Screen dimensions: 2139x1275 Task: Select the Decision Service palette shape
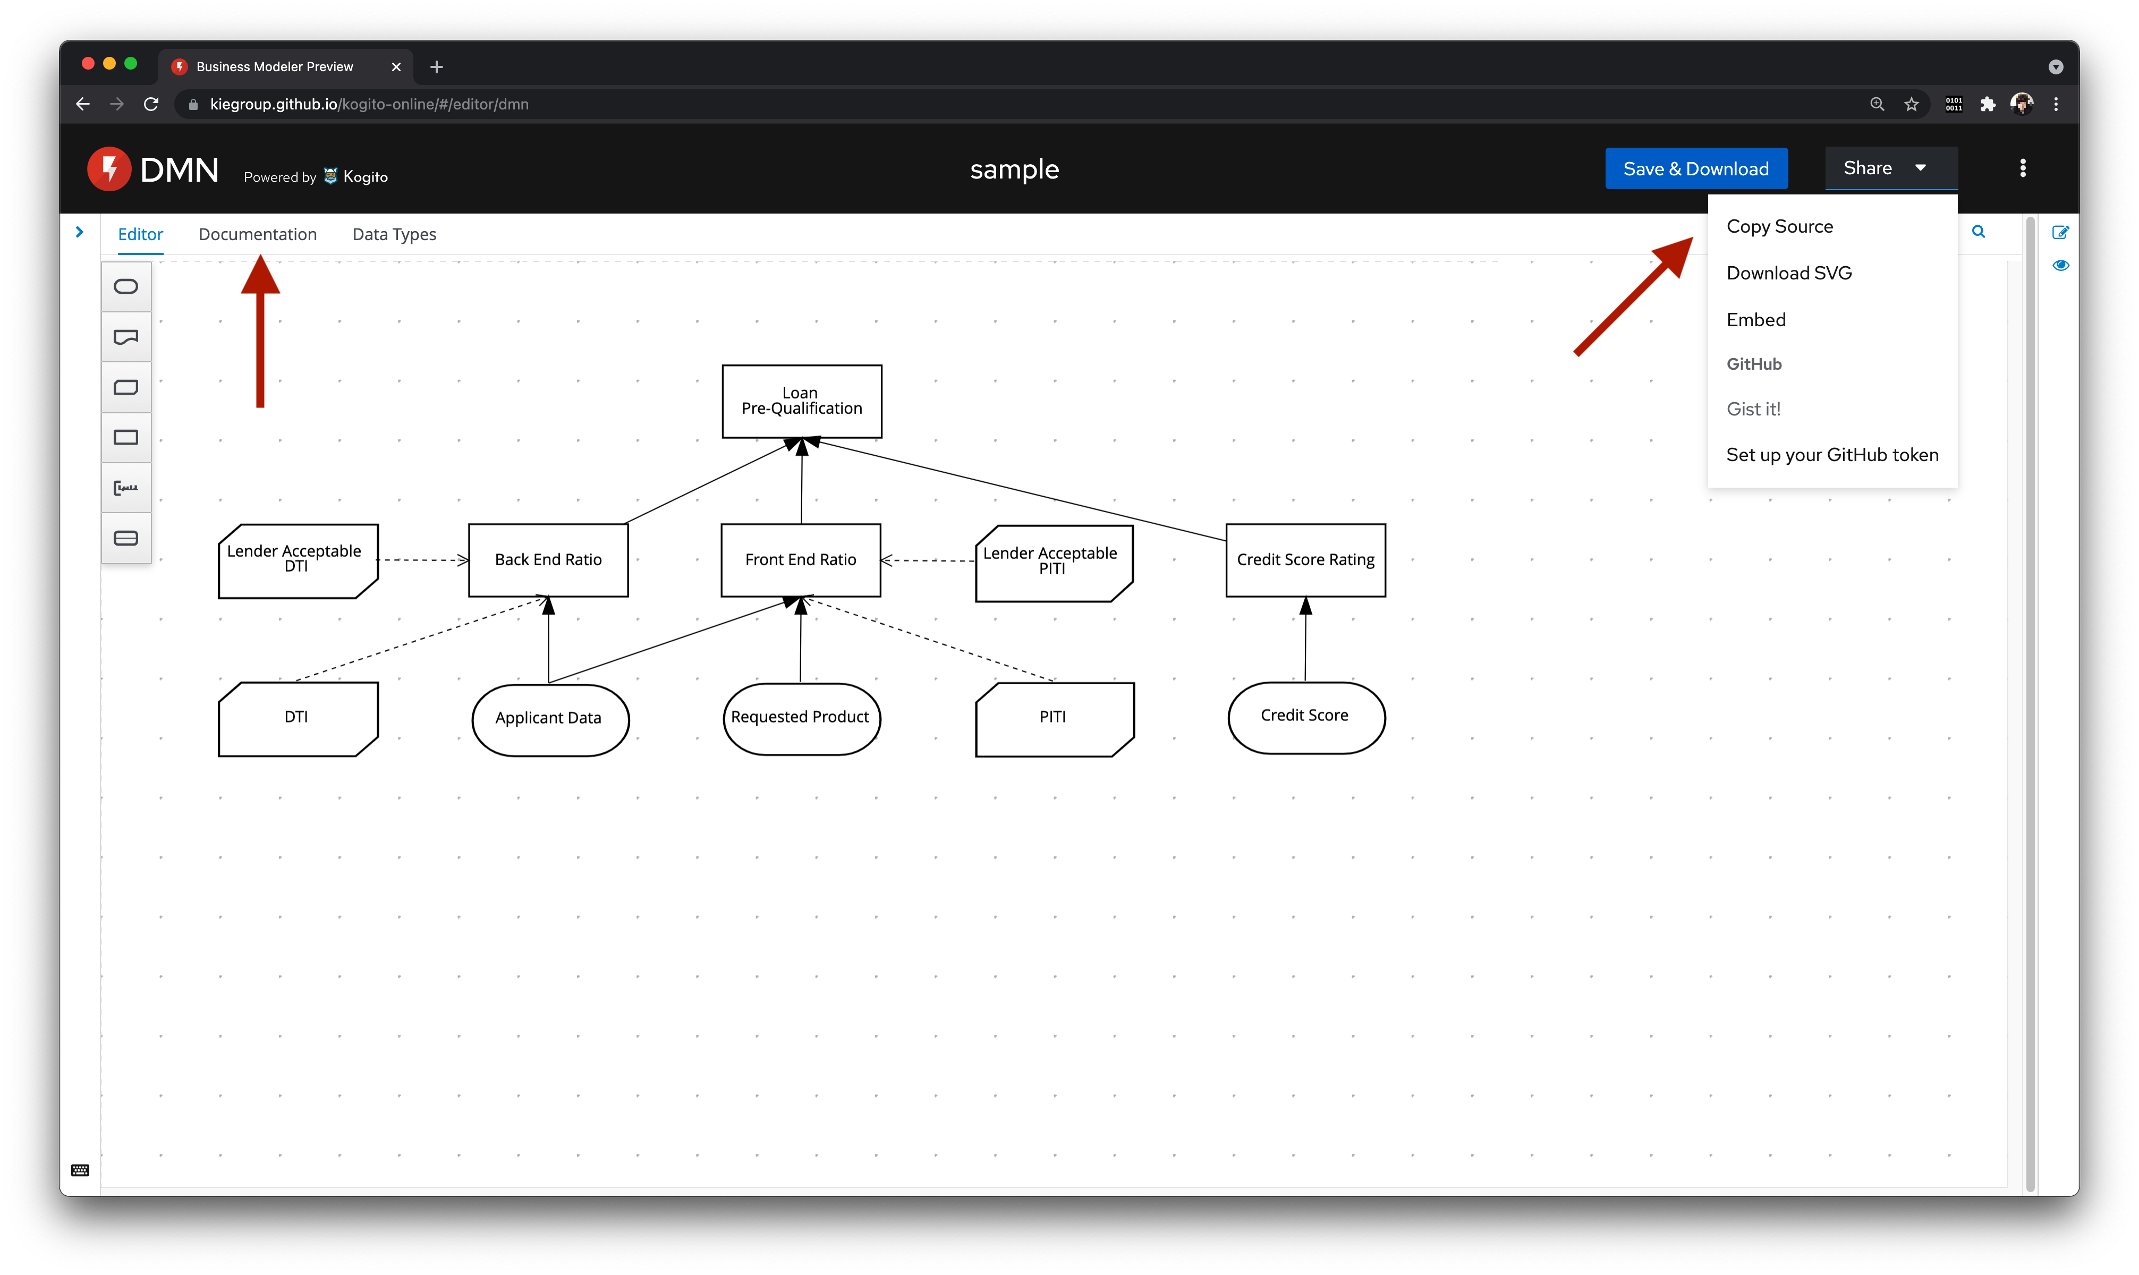click(x=125, y=538)
